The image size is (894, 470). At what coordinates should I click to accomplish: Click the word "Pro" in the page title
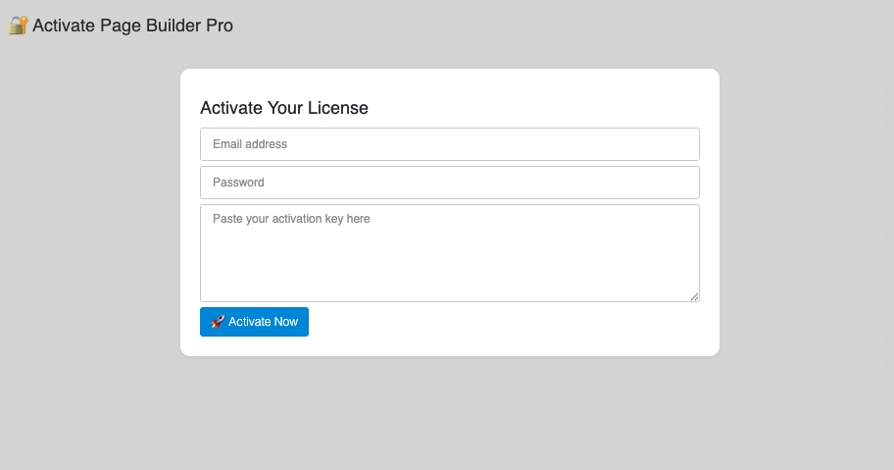pyautogui.click(x=220, y=26)
